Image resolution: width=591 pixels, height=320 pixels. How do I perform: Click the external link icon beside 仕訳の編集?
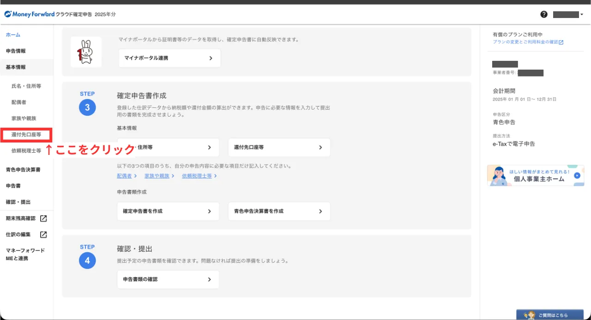[x=43, y=234]
